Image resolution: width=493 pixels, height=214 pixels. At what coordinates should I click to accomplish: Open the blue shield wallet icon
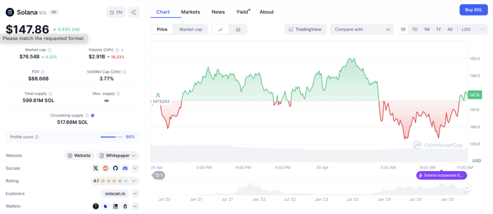[x=105, y=206]
